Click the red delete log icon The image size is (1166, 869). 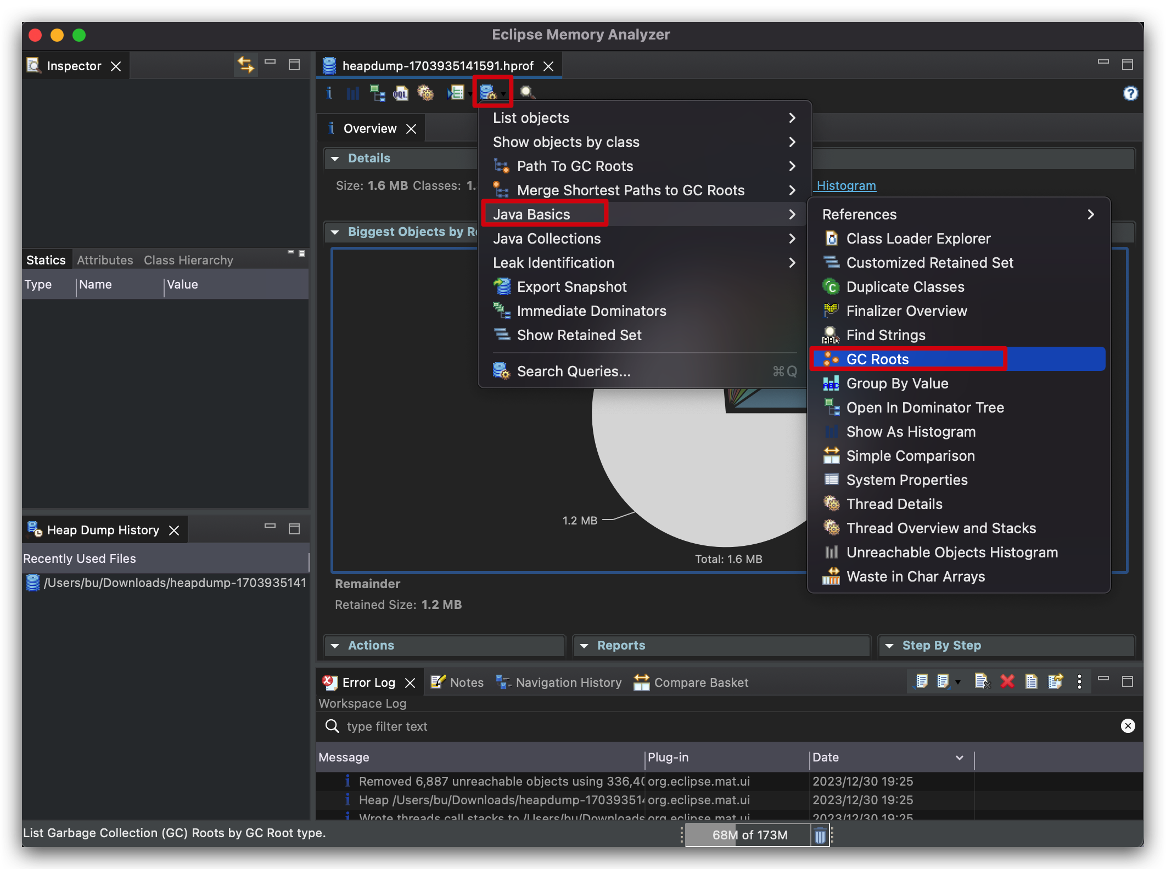[x=1007, y=682]
